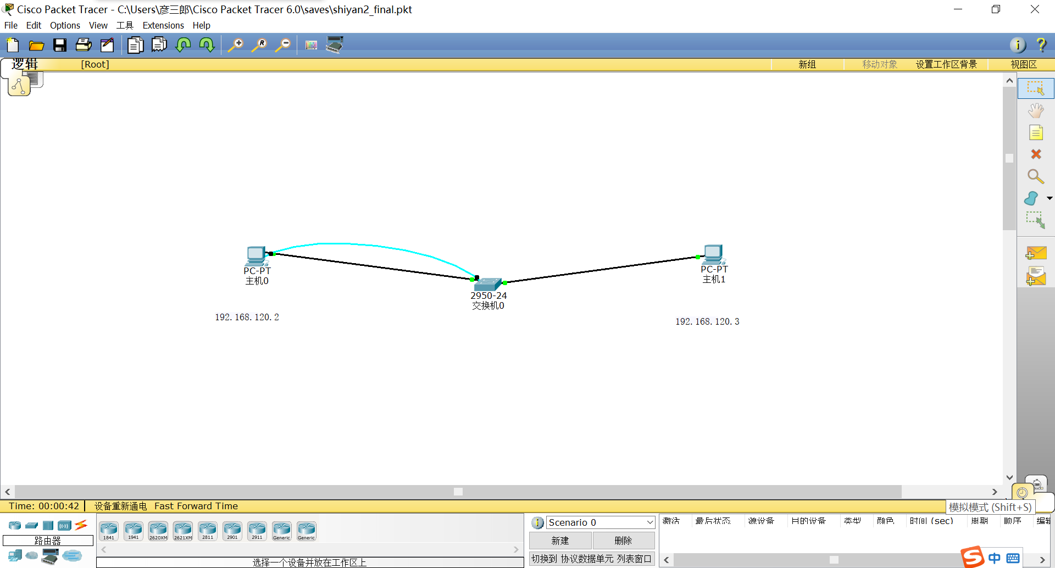Pick the 2911 router model
This screenshot has height=568, width=1055.
tap(257, 531)
